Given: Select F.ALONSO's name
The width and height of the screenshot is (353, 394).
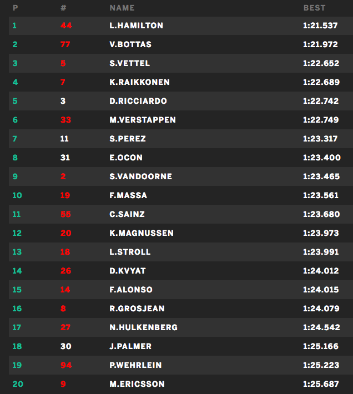Looking at the screenshot, I should (x=131, y=290).
